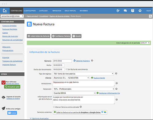Open CONTABILIDAD menu tab
Screen dimensions: 153x120
(17, 11)
